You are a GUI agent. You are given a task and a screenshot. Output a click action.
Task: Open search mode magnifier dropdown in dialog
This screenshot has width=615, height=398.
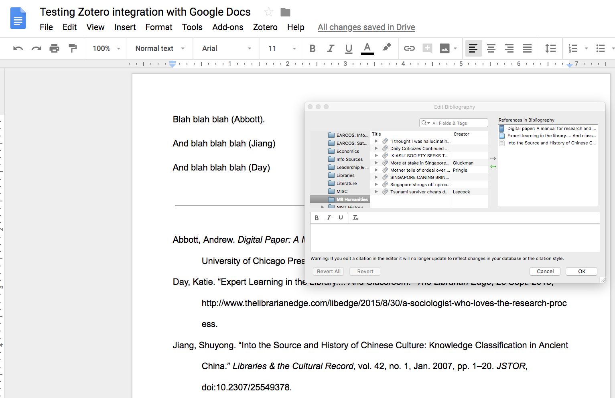tap(426, 123)
